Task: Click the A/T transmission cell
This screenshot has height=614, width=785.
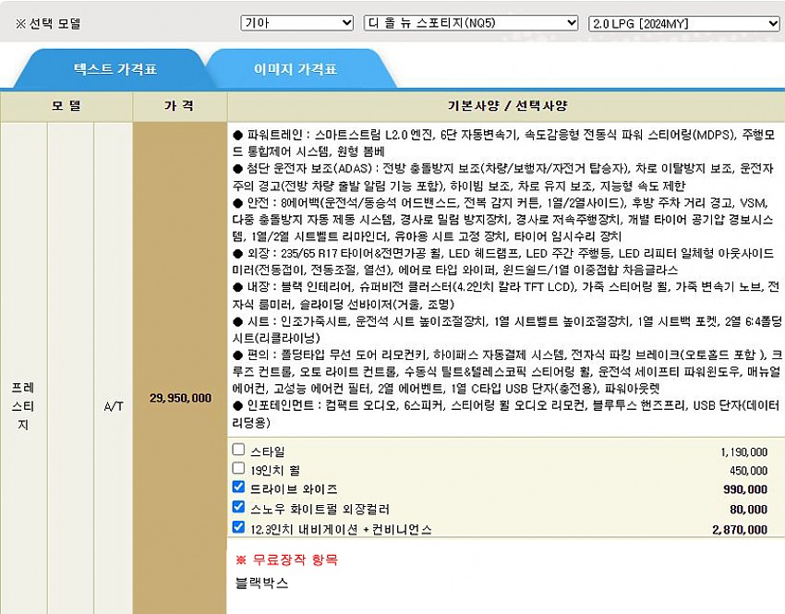Action: point(113,404)
